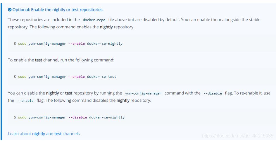Click docker-ce-nightly in the disable command block

107,117
